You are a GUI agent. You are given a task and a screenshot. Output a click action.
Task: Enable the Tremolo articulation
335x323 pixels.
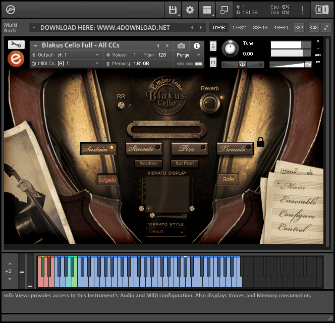pyautogui.click(x=235, y=148)
